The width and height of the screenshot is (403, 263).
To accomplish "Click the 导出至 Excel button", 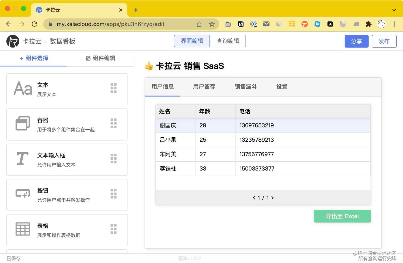I will (342, 216).
